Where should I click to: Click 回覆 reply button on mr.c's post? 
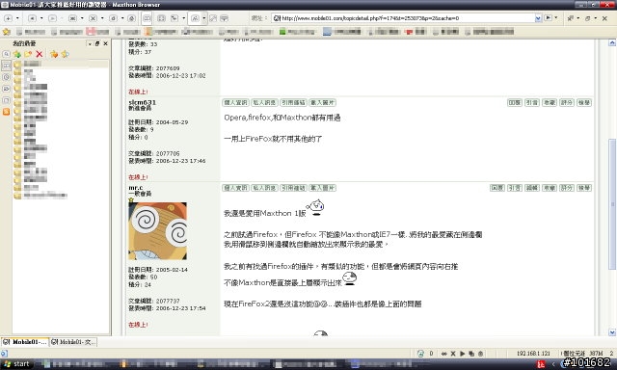(x=497, y=188)
